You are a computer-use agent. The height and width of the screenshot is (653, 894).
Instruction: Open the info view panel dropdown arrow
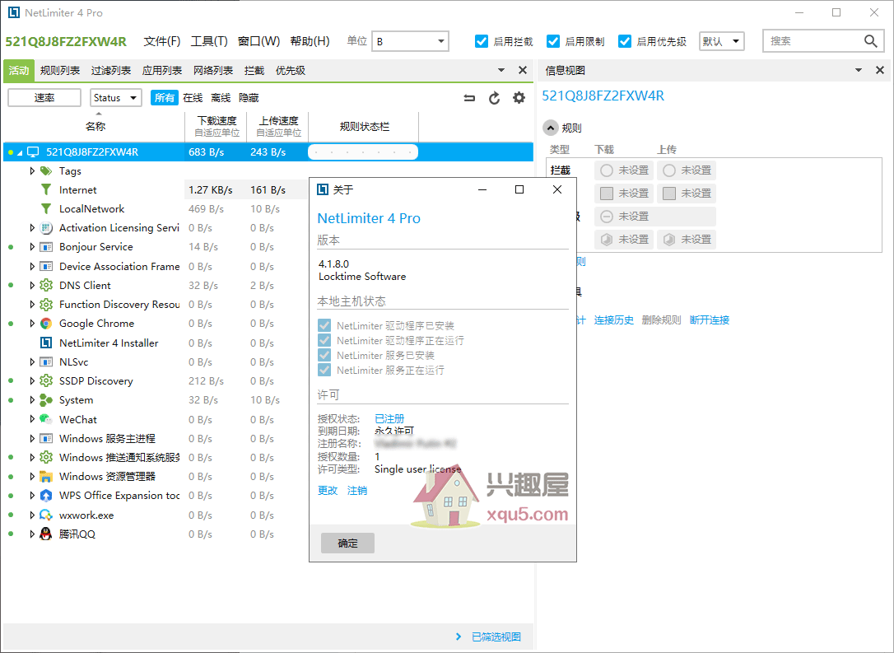859,70
